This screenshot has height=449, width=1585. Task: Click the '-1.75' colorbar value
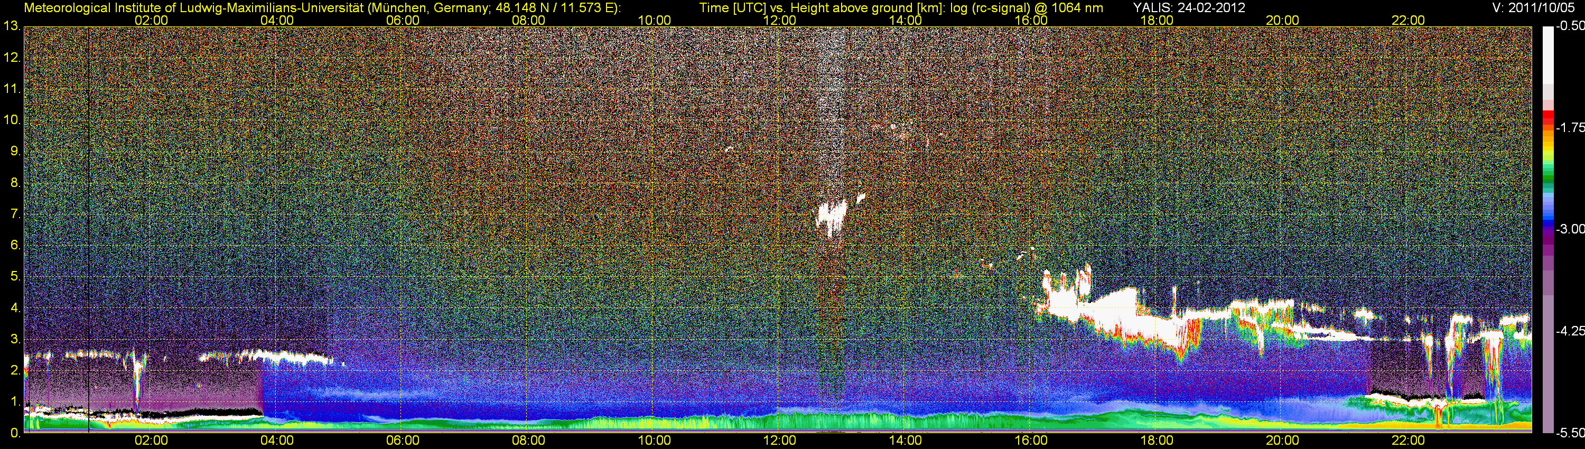coord(1570,127)
